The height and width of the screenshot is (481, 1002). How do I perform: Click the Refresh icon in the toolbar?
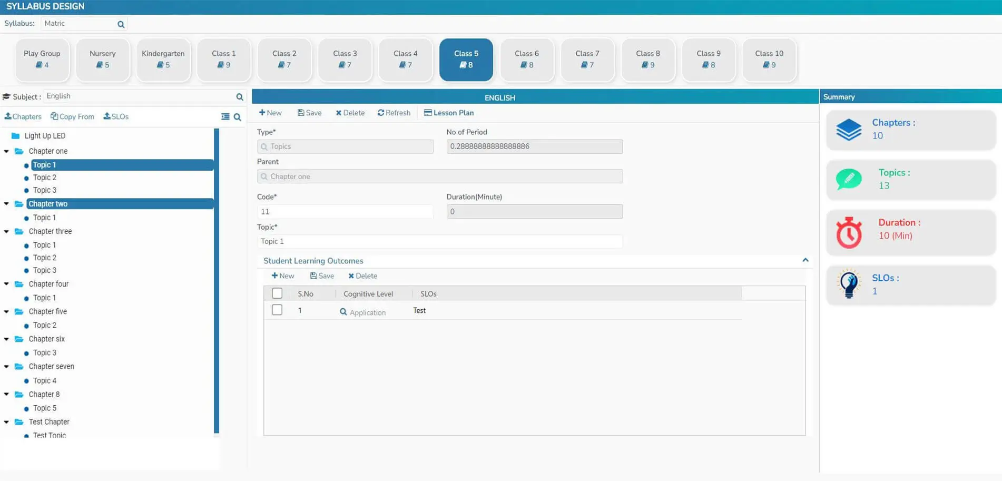tap(381, 113)
